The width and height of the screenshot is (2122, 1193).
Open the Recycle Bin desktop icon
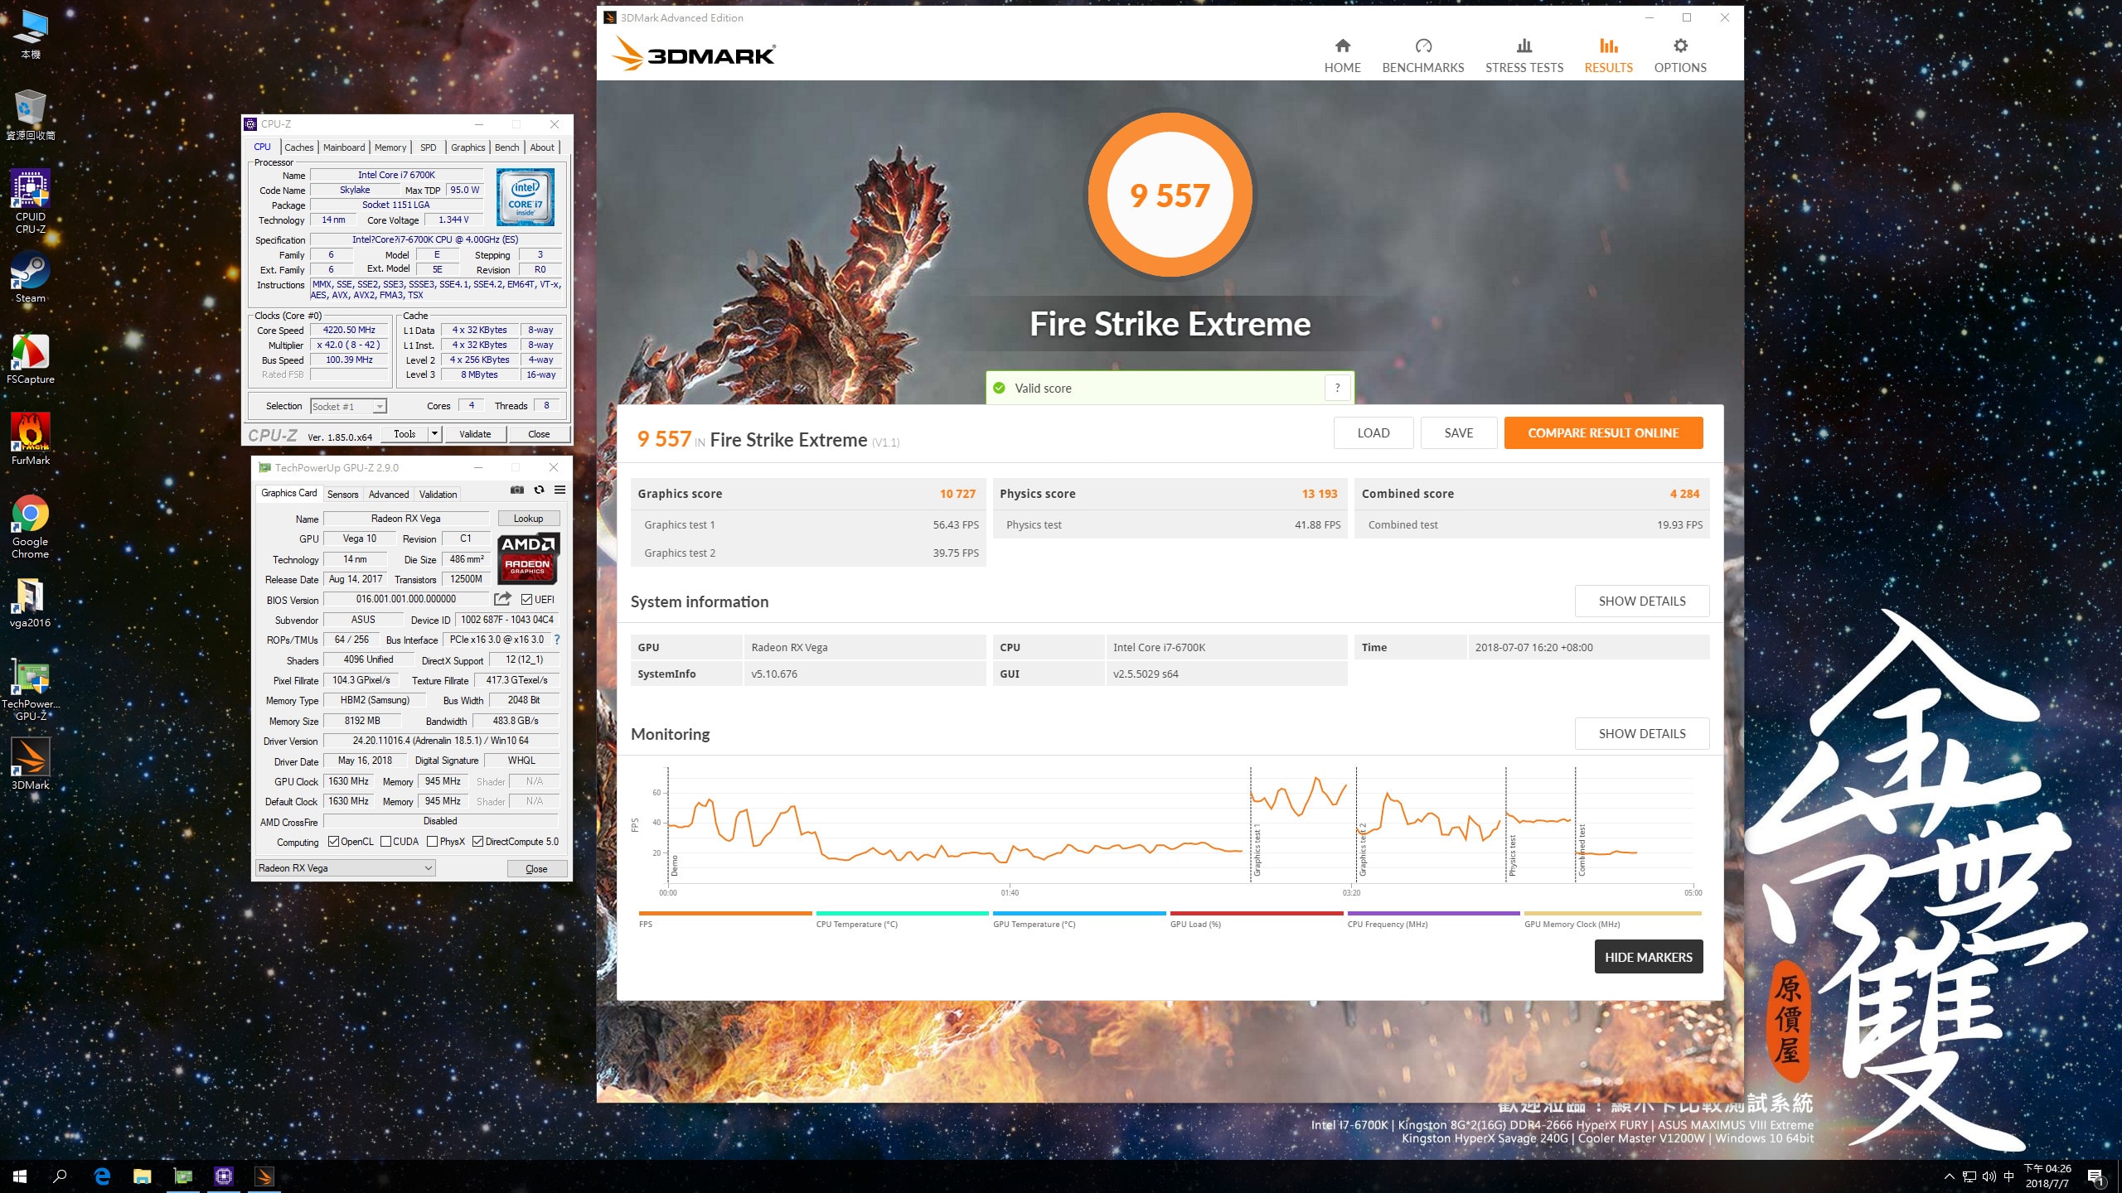(31, 115)
